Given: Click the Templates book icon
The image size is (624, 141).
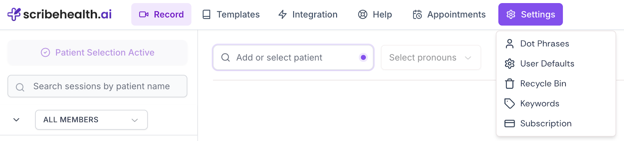Looking at the screenshot, I should [206, 14].
